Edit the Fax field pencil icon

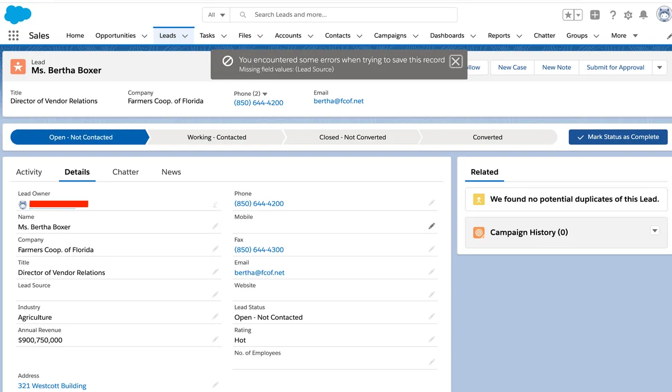pos(432,249)
